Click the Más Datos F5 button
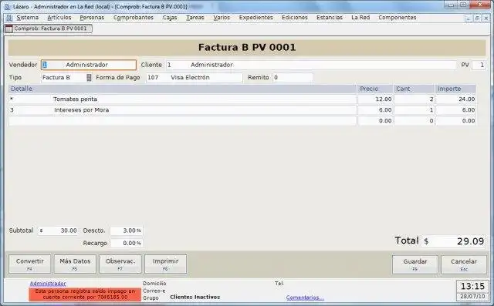Screen dimensions: 494x306 coord(75,264)
